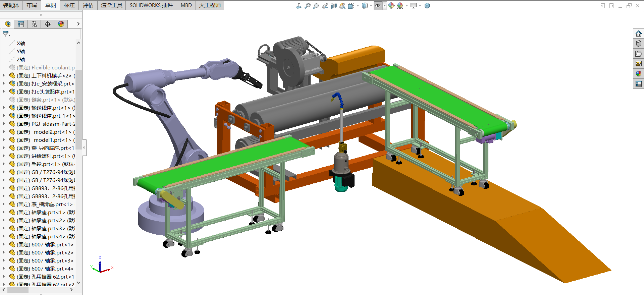This screenshot has width=644, height=295.
Task: Expand the manager tabs chevron arrow
Action: click(x=78, y=24)
